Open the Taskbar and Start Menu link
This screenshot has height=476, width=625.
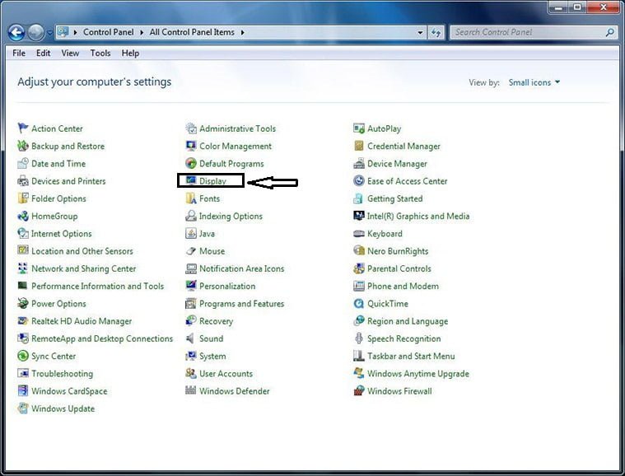(x=411, y=356)
